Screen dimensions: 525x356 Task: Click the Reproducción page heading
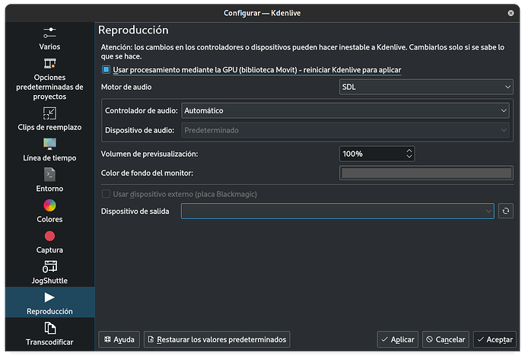pyautogui.click(x=133, y=30)
